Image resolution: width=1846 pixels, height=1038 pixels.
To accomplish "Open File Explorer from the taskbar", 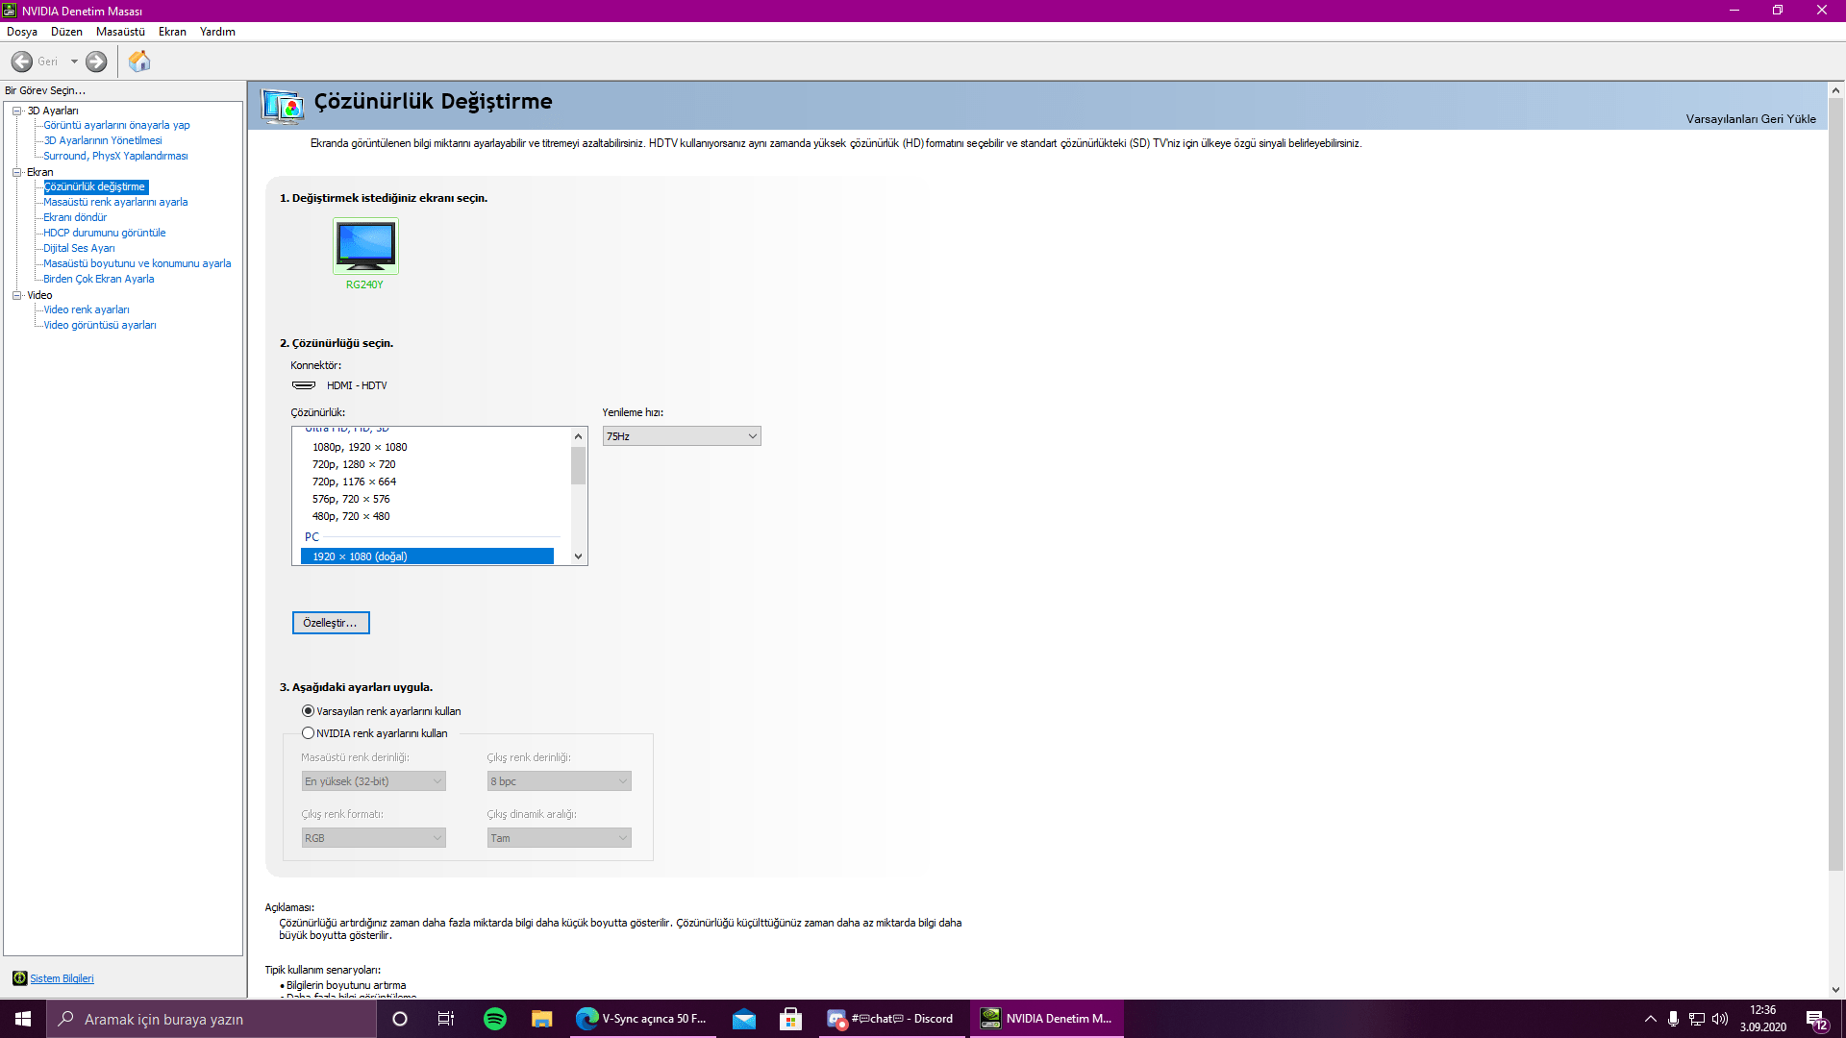I will [542, 1019].
